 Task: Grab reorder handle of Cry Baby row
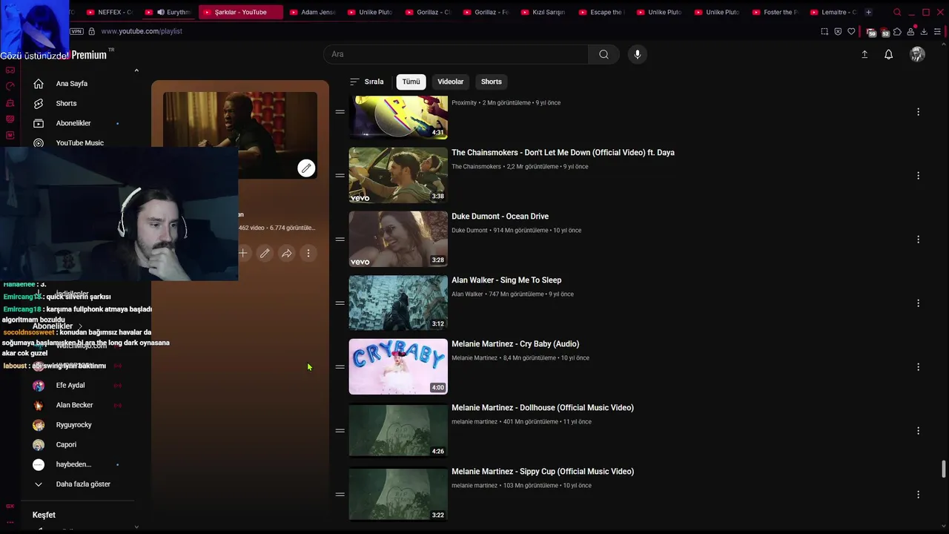pos(340,367)
